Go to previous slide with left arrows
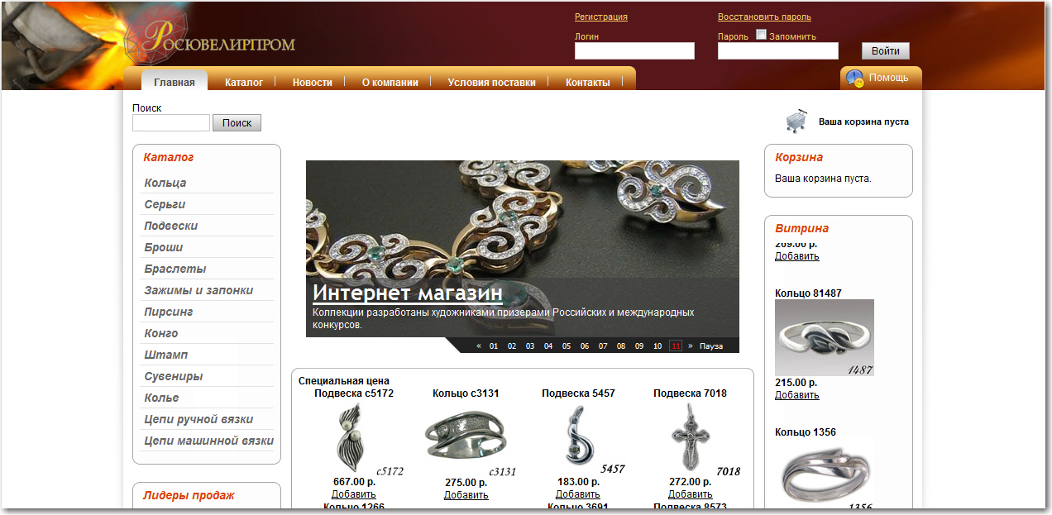 [479, 346]
